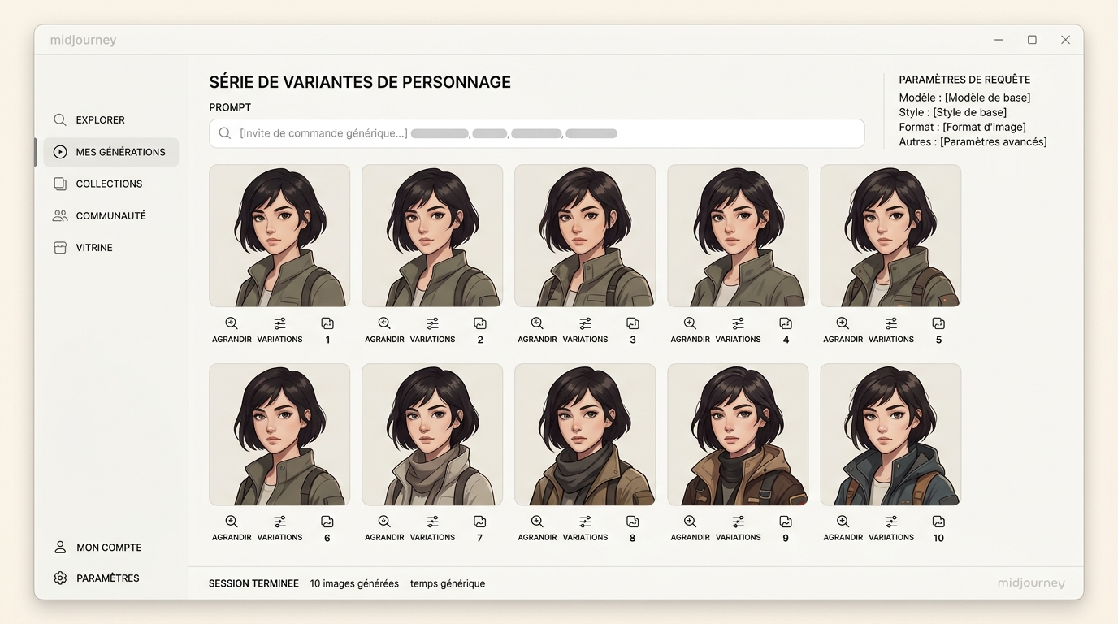Click the Agrandir magnifier icon for image 5
Image resolution: width=1118 pixels, height=624 pixels.
click(x=843, y=323)
